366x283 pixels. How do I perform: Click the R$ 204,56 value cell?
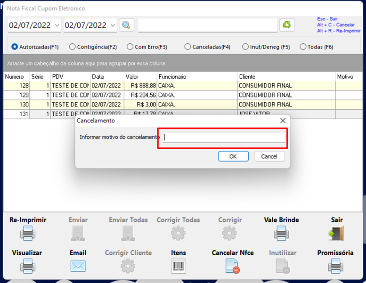tap(140, 95)
